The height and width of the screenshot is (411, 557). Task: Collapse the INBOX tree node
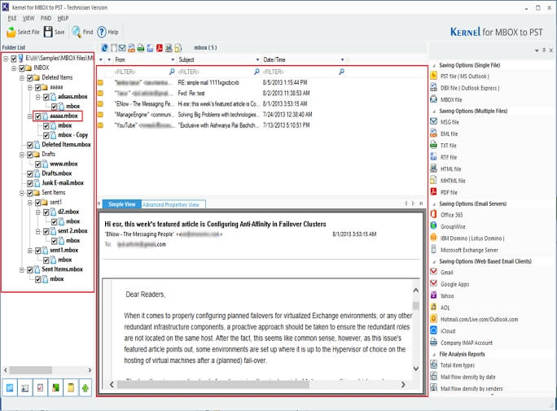click(x=14, y=68)
